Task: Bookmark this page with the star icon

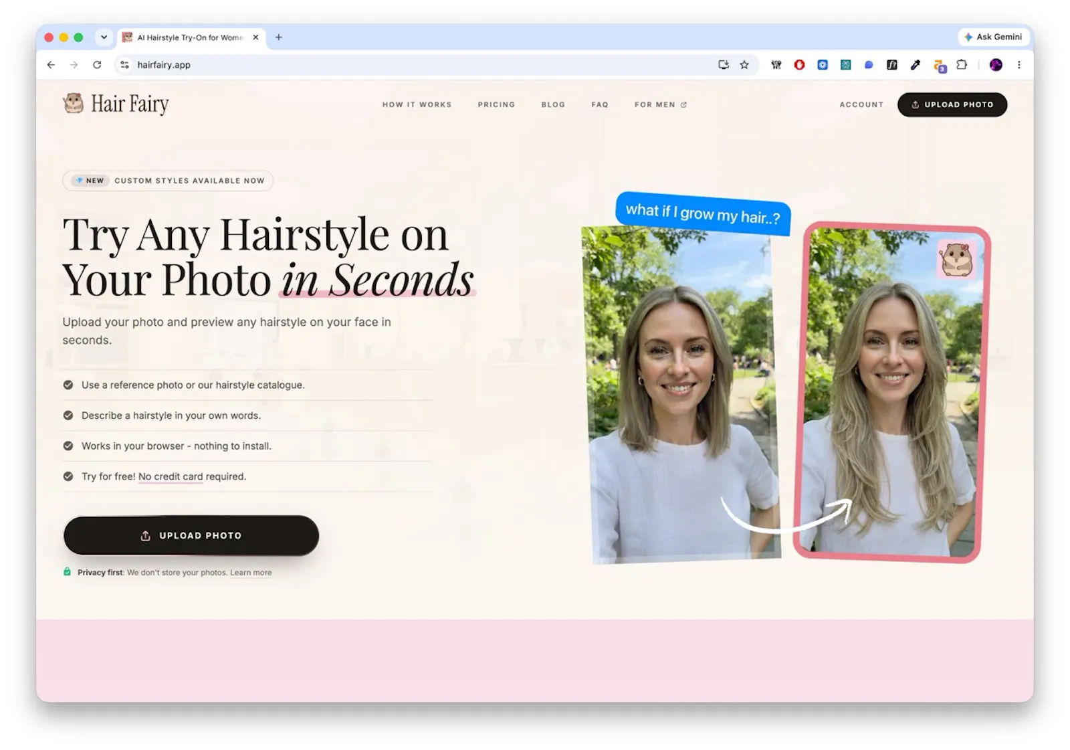Action: (744, 65)
